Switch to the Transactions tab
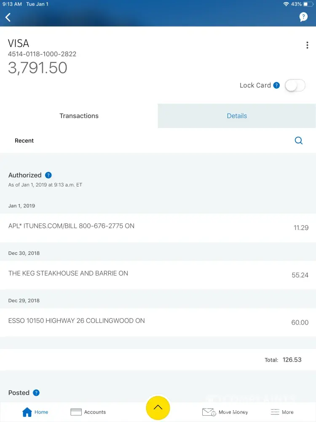Screen dimensions: 316x422 click(x=79, y=116)
